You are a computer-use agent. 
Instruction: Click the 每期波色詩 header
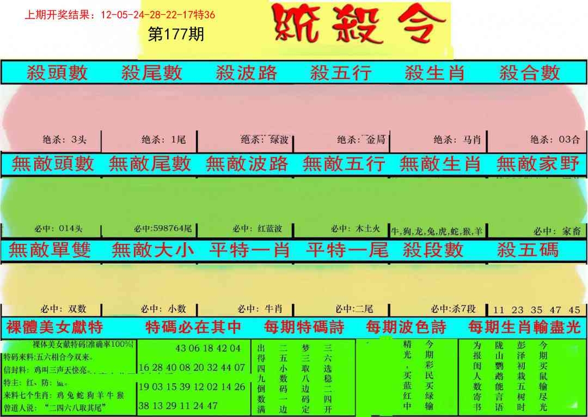(x=406, y=327)
